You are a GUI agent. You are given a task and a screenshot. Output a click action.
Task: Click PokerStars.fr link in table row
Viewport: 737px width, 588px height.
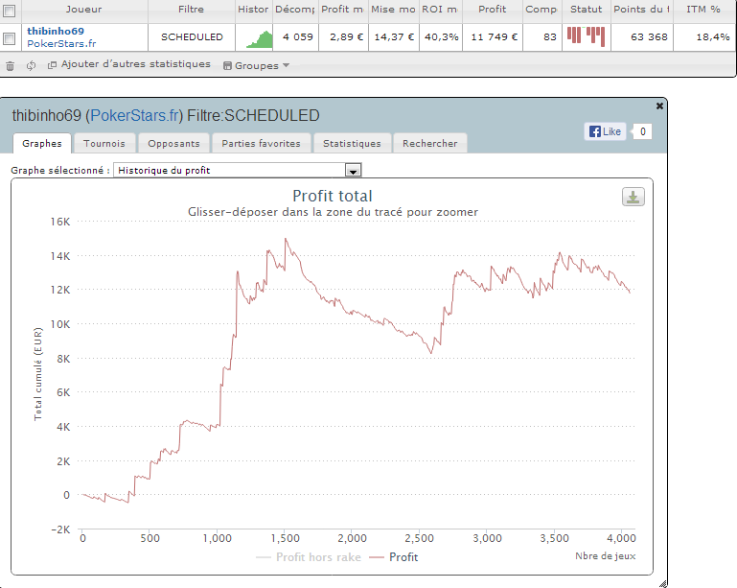(x=61, y=44)
